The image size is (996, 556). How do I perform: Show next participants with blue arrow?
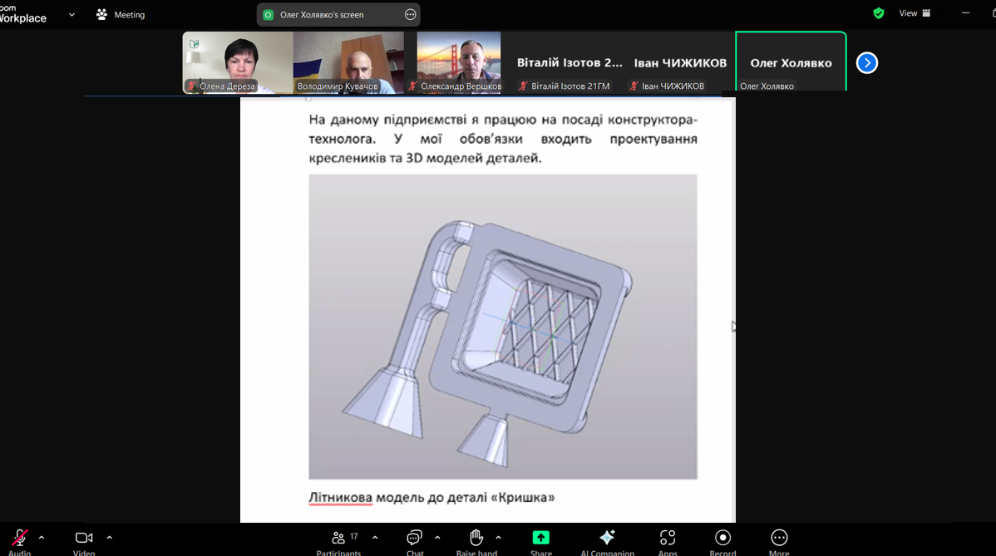867,63
